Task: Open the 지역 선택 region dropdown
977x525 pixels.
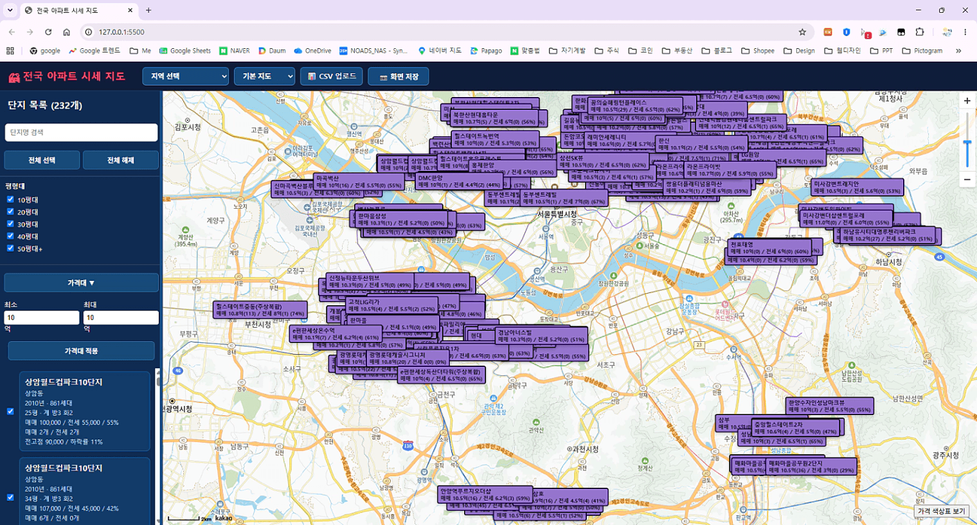Action: [185, 76]
